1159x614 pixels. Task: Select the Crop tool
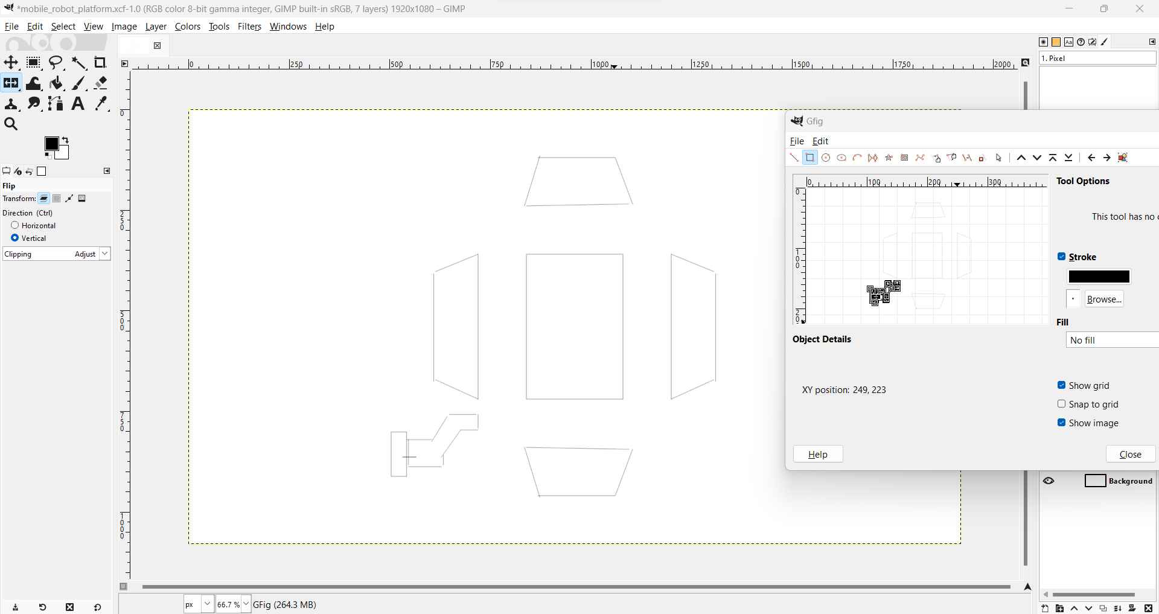[101, 63]
